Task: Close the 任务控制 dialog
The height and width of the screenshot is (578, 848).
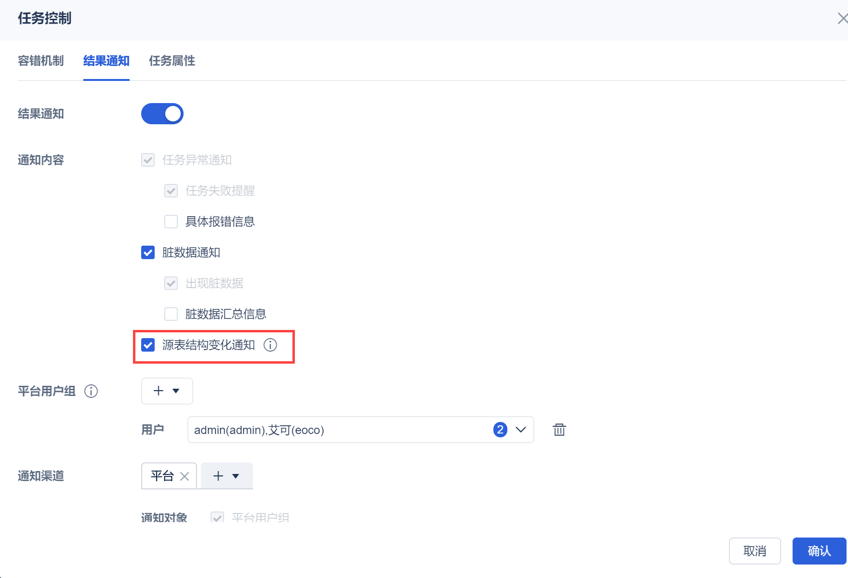Action: (842, 19)
